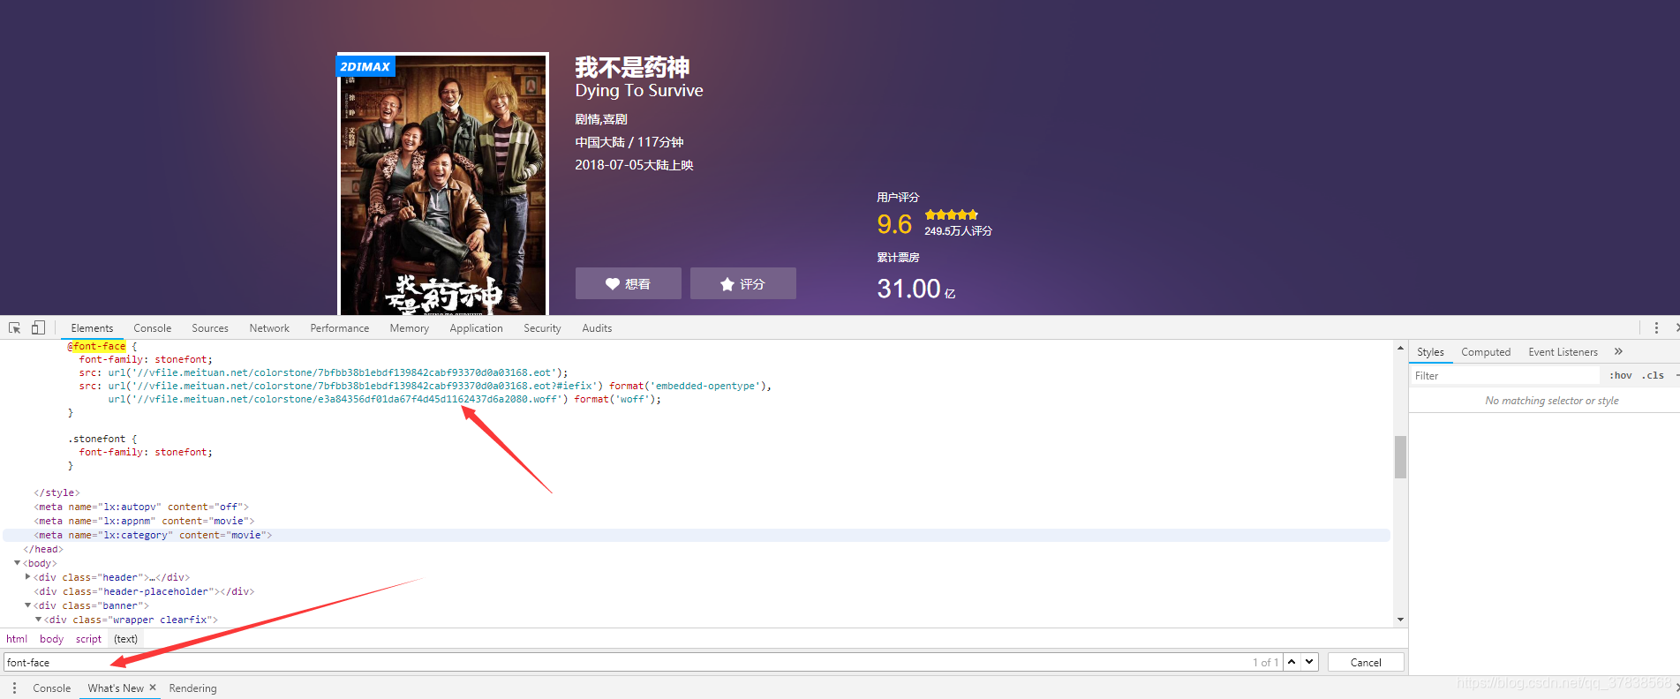
Task: Switch to the Memory tab
Action: [409, 327]
